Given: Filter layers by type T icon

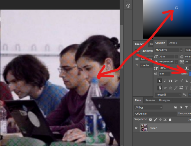Looking at the screenshot, I should tap(186, 107).
